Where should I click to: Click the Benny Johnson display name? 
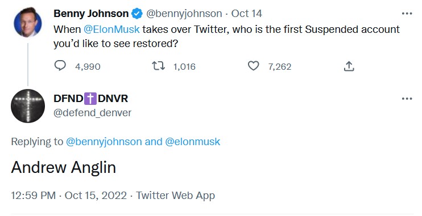pos(91,14)
